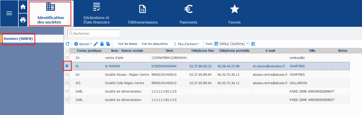Check the Société Abysse - Région Centre checkbox
Image resolution: width=362 pixels, height=115 pixels.
tap(67, 74)
